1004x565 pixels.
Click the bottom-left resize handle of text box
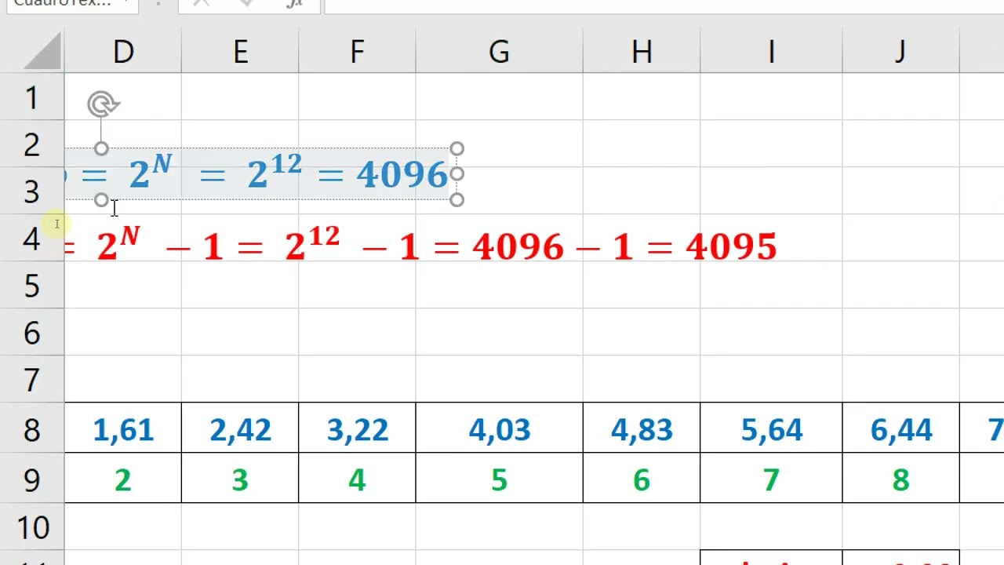tap(101, 200)
